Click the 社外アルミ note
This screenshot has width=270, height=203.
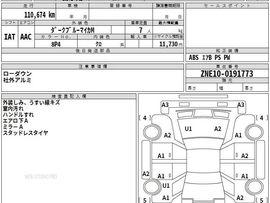[17, 80]
